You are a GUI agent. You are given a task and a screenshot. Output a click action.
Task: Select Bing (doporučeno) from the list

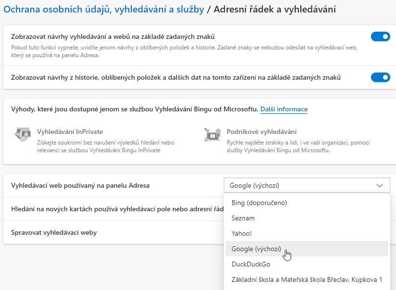[x=307, y=203]
